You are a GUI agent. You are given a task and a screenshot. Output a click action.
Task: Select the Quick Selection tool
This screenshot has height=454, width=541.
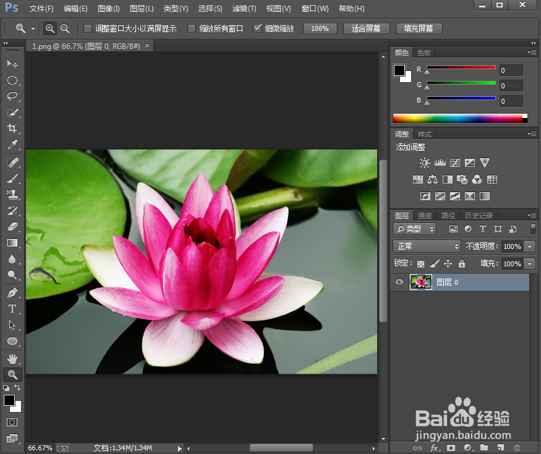pyautogui.click(x=12, y=112)
